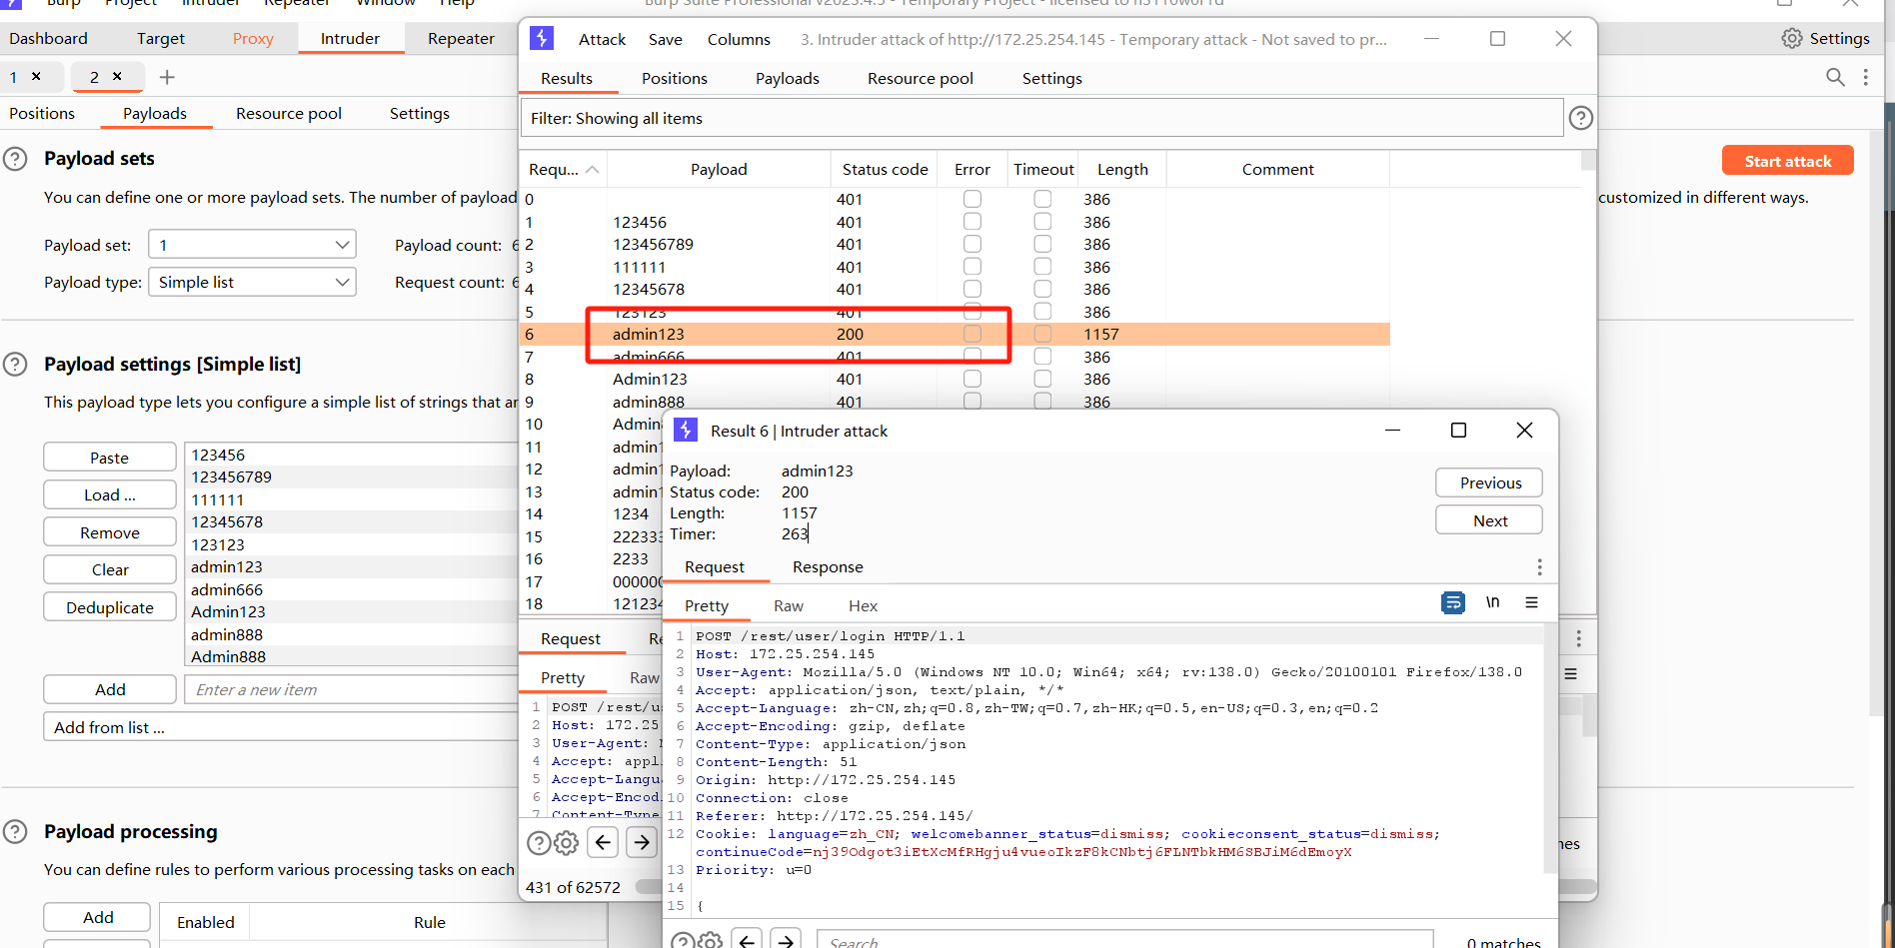Click the search magnifier in the main window
The height and width of the screenshot is (948, 1895).
click(x=1835, y=77)
